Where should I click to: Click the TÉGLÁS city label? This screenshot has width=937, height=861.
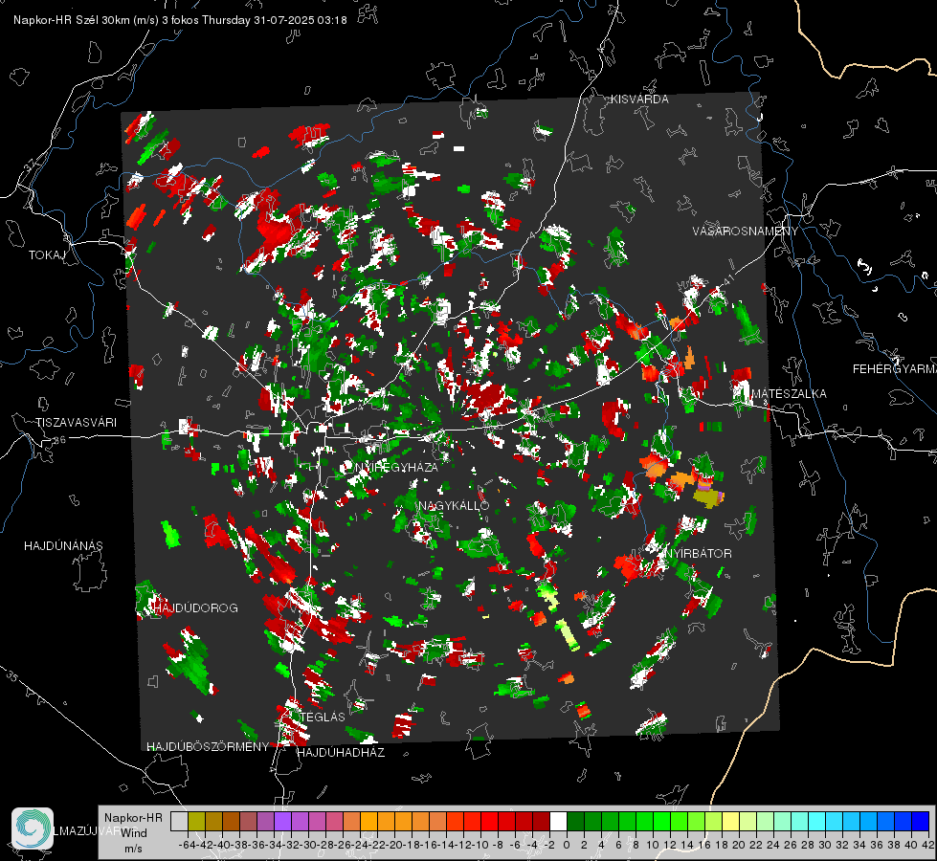[323, 717]
